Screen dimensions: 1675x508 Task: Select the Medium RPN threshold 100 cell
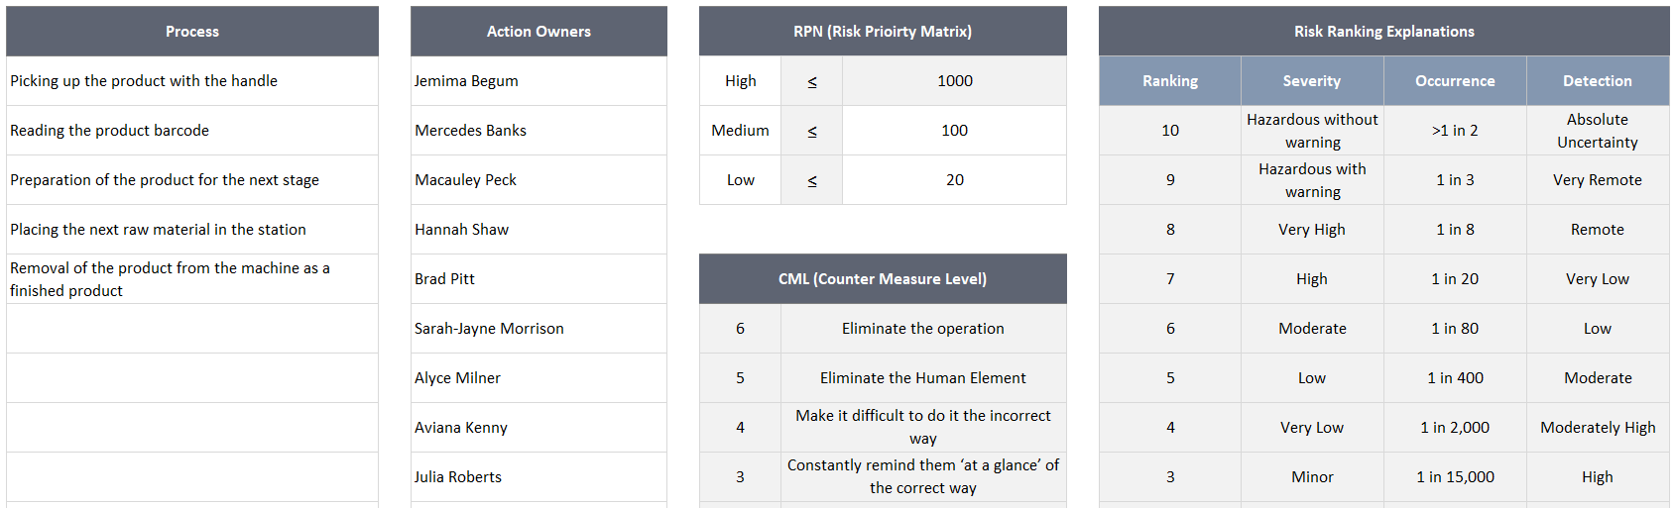click(x=954, y=131)
